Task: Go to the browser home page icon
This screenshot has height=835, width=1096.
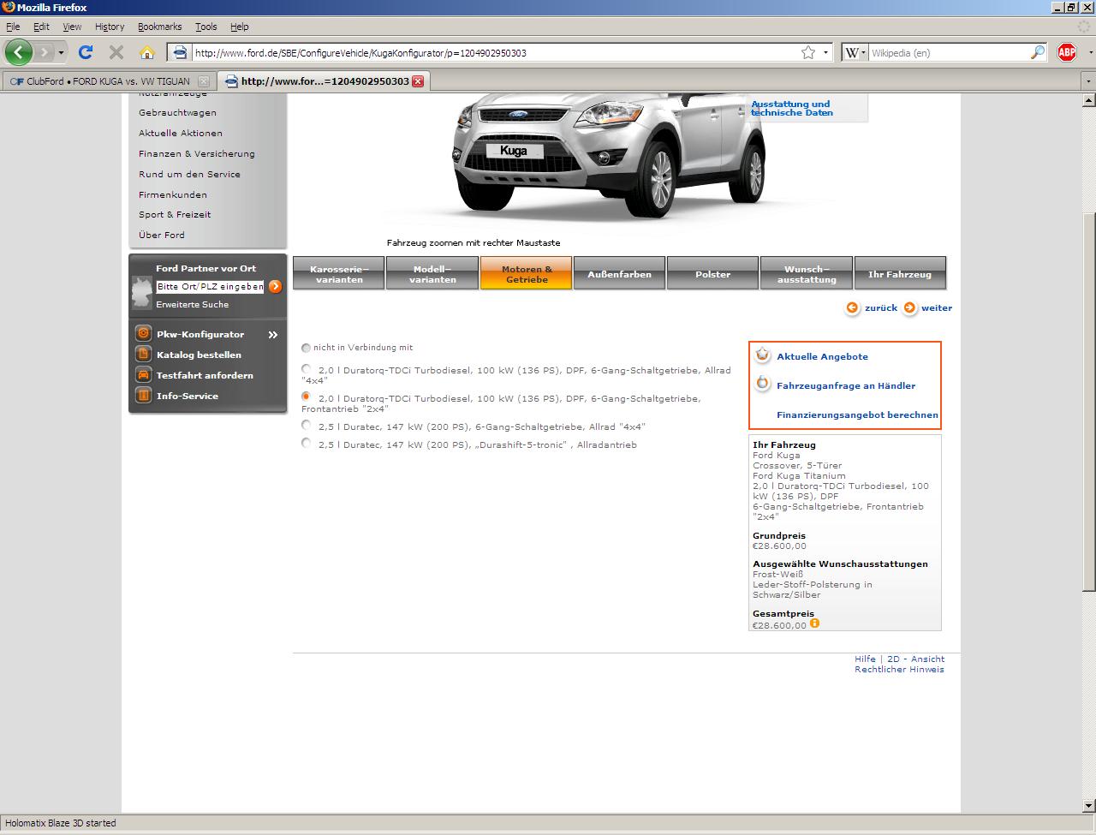Action: tap(146, 52)
